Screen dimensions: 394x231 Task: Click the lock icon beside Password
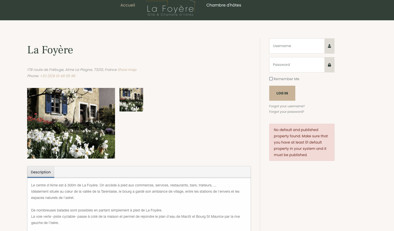point(329,65)
